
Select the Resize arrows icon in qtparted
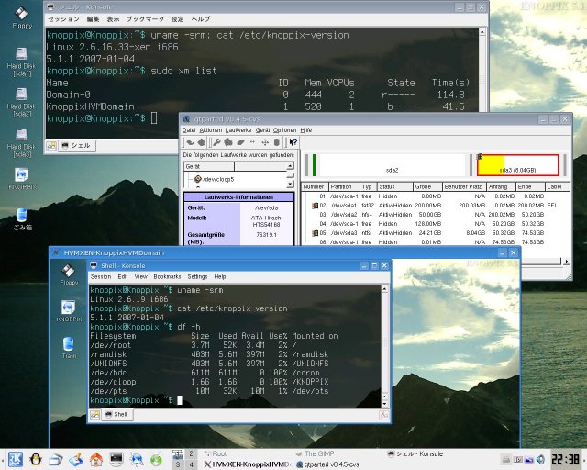pyautogui.click(x=252, y=142)
